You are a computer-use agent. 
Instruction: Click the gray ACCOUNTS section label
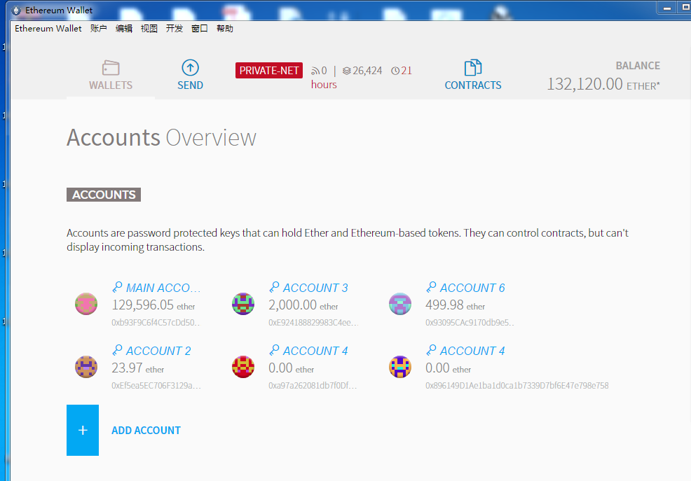104,195
